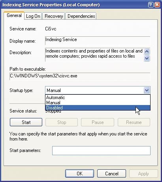Collapse the Startup type dropdown arrow
This screenshot has width=162, height=182.
pyautogui.click(x=147, y=90)
